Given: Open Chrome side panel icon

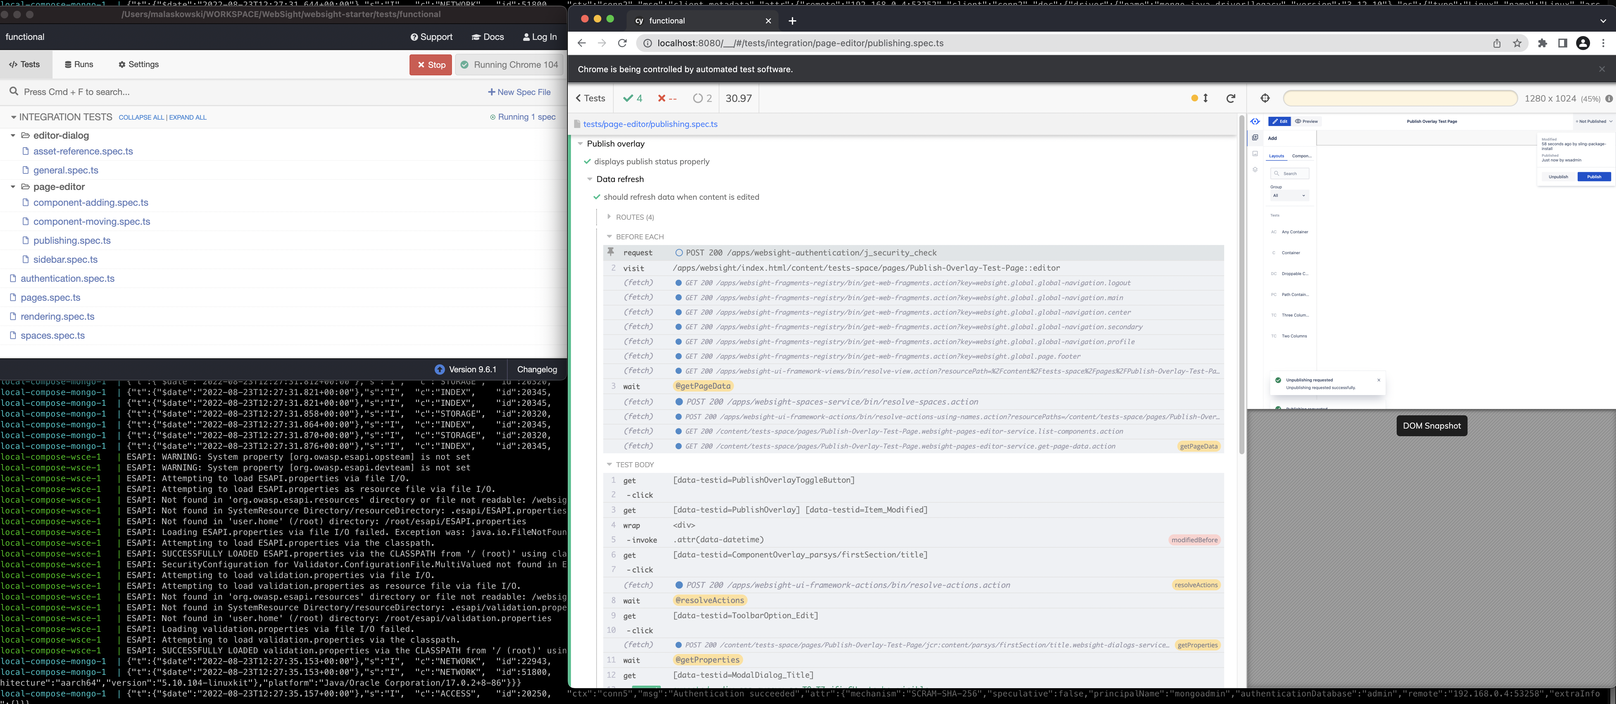Looking at the screenshot, I should coord(1563,43).
